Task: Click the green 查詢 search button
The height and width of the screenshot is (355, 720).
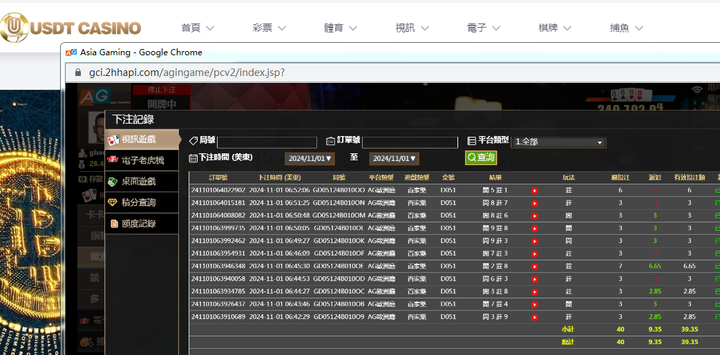Action: point(480,157)
